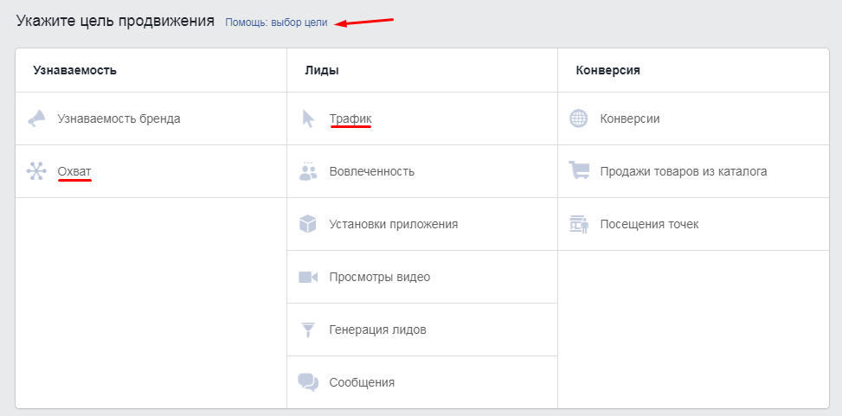Open the 'Помощь: выбор цели' help link
This screenshot has height=416, width=842.
(276, 22)
